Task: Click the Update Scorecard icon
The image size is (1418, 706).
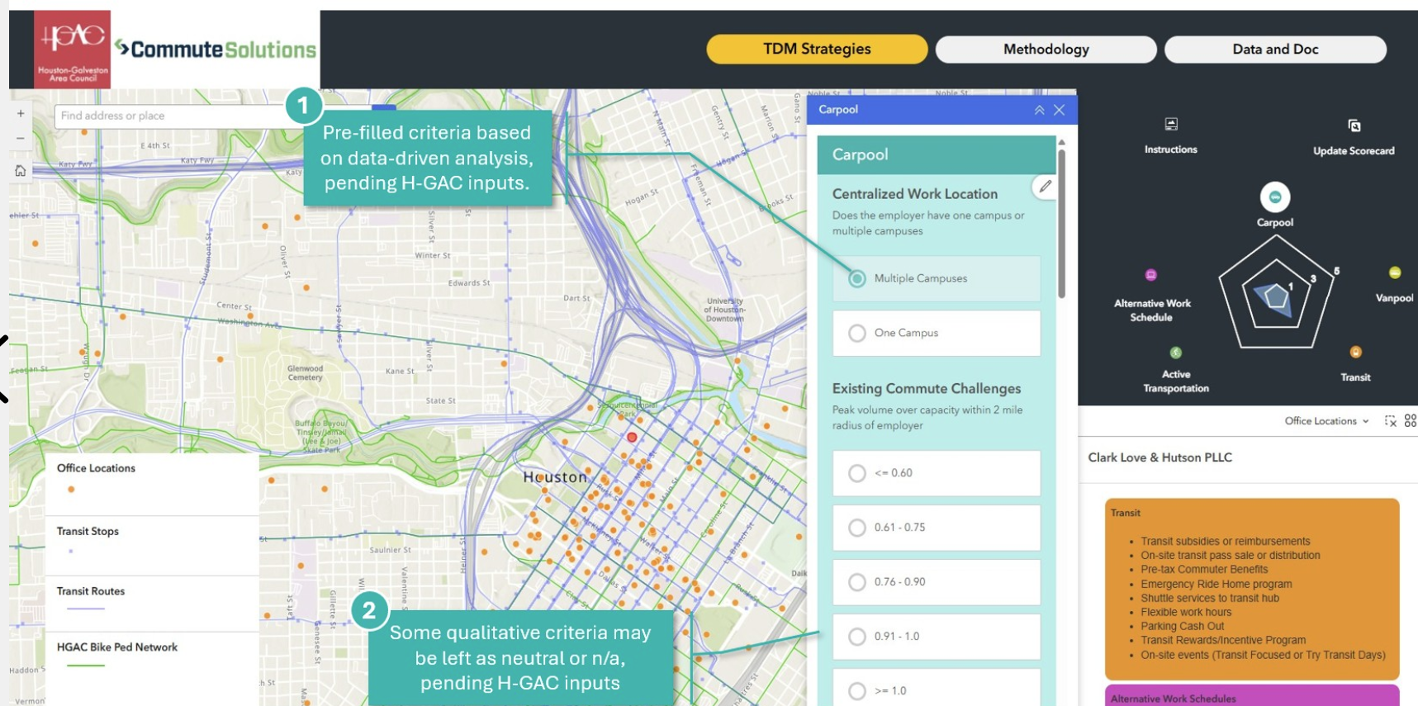Action: click(1354, 126)
